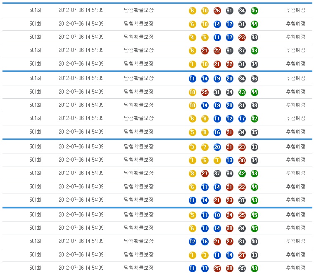Pick the gray number 38 ball
314x273 pixels.
click(x=254, y=106)
